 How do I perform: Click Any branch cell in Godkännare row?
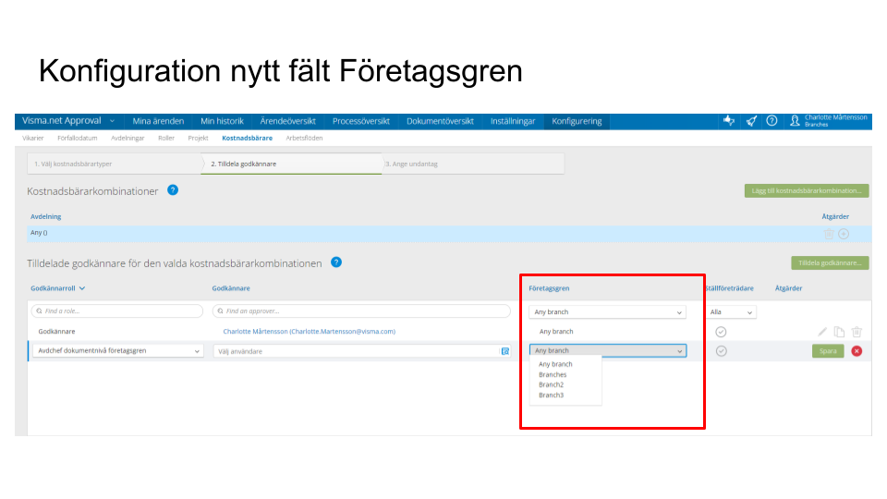point(556,332)
